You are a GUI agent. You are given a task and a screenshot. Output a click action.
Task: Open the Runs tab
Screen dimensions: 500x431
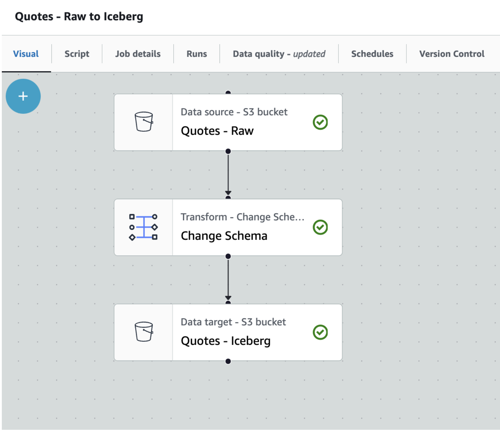coord(197,54)
